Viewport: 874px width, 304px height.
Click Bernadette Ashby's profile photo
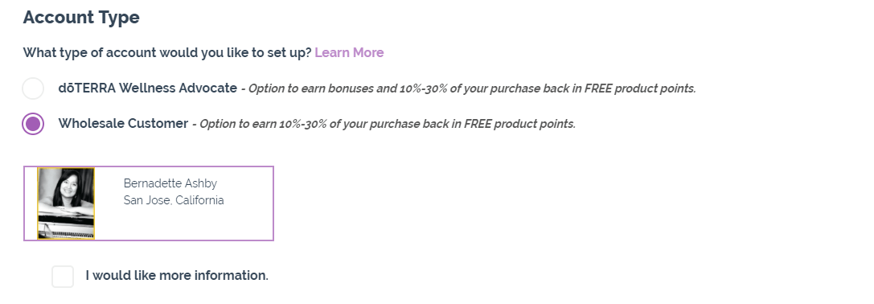click(x=66, y=203)
